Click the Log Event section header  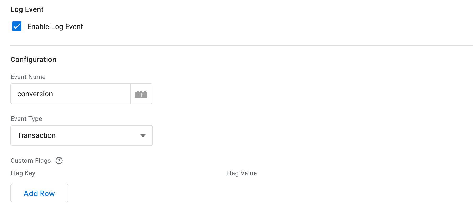click(x=27, y=9)
